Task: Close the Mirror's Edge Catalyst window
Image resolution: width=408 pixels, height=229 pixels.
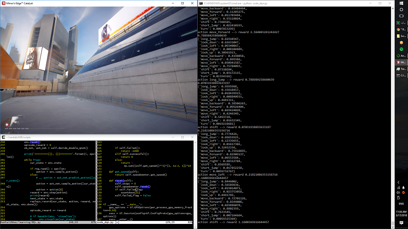Action: coord(192,3)
